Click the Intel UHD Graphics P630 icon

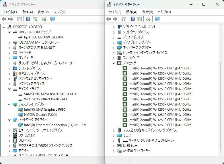tap(20, 110)
